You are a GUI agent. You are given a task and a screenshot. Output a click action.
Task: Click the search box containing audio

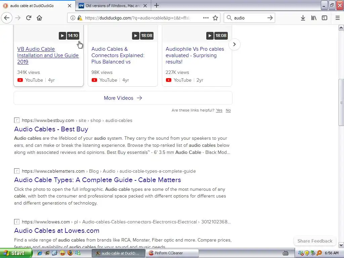coord(249,18)
